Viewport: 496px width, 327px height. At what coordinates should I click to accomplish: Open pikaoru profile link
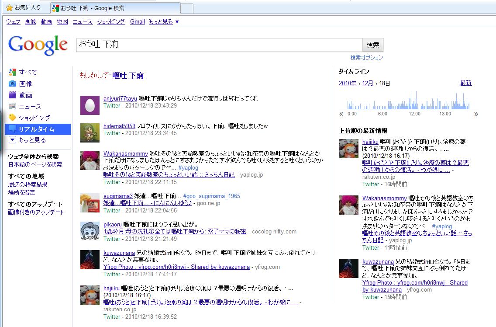tap(113, 225)
